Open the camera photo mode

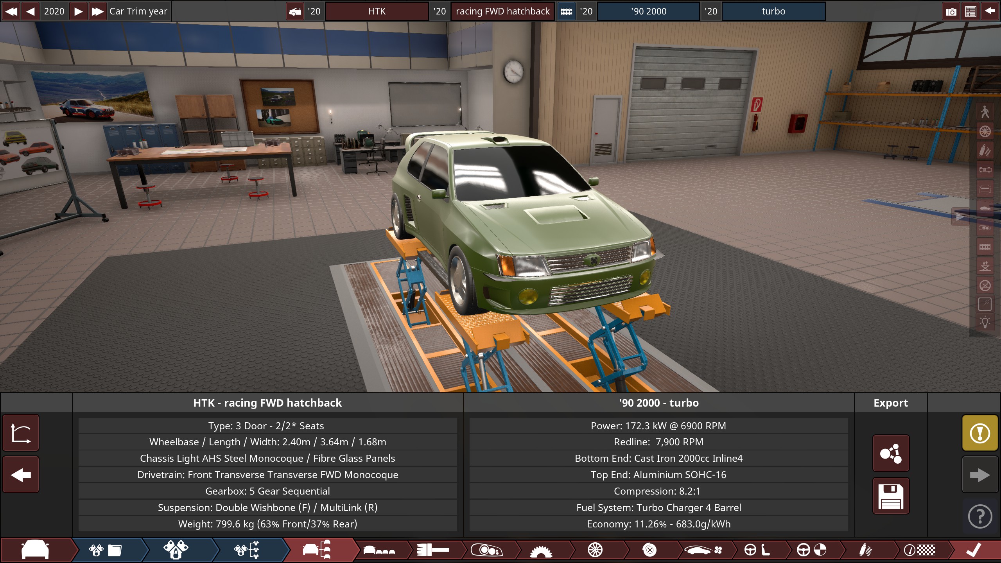(951, 11)
